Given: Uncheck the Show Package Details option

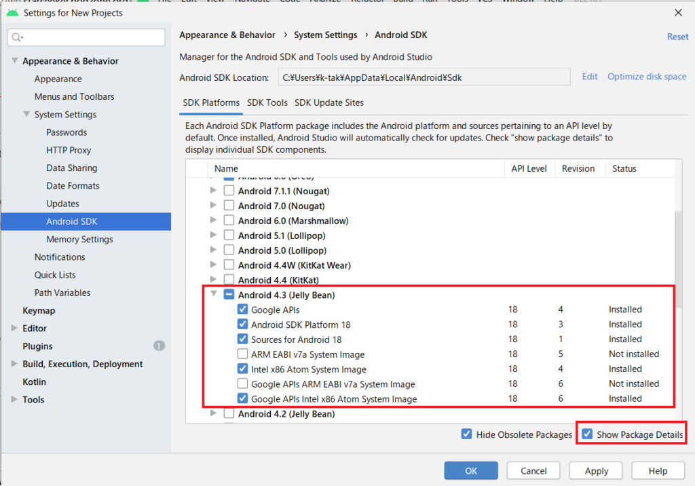Looking at the screenshot, I should coord(587,434).
